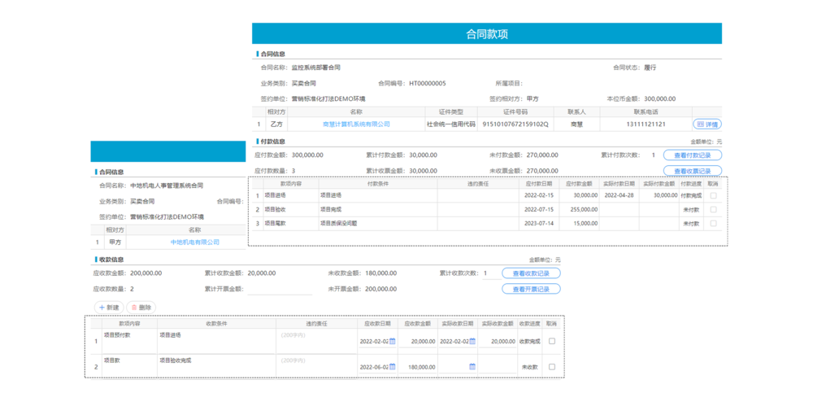Select contract number HT00000005
The height and width of the screenshot is (406, 813).
tap(428, 83)
